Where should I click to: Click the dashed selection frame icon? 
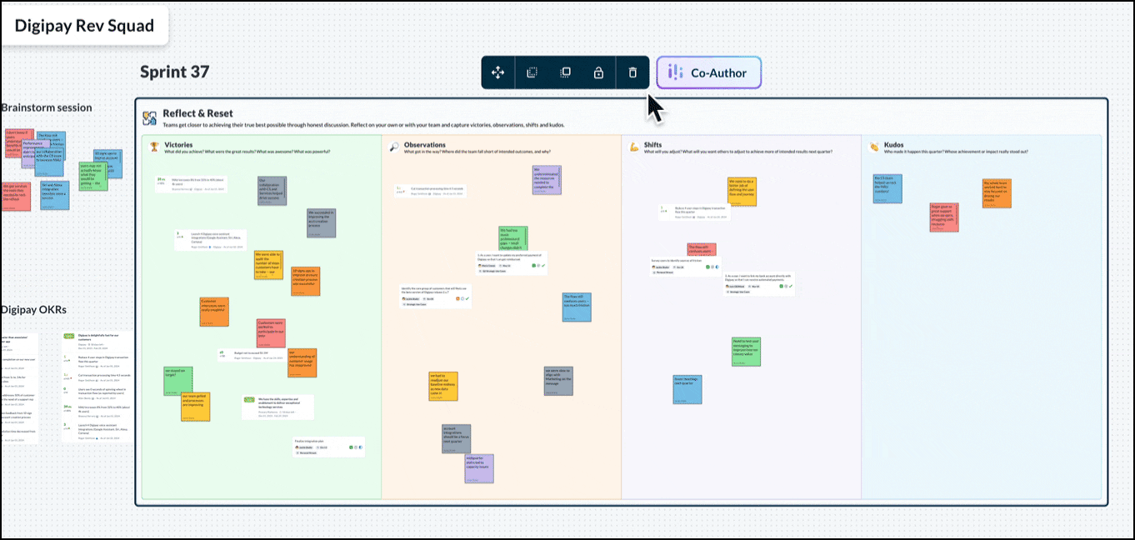532,73
